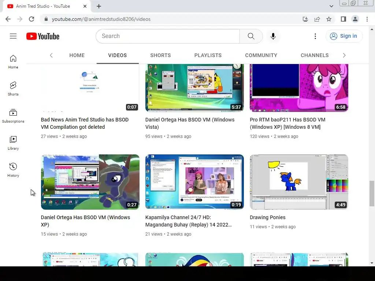Go back with browser back arrow

pos(8,19)
